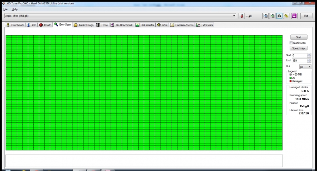Open the options wrench icon

tap(286, 16)
